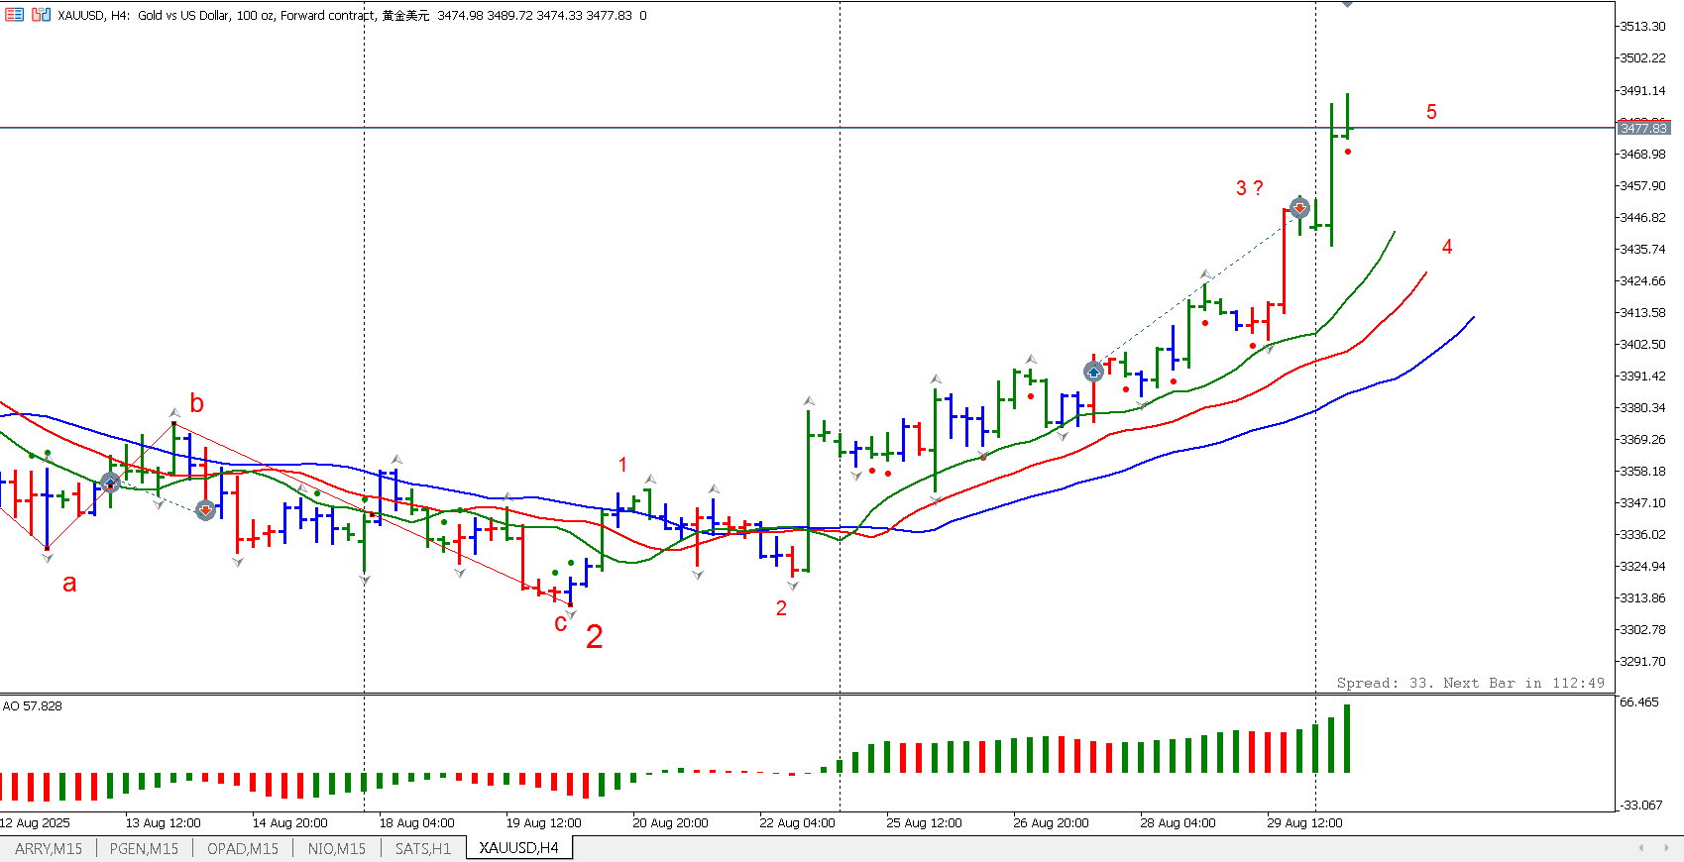Screen dimensions: 1684x862
Task: Go to the SATS,H1 chart tab
Action: (x=423, y=848)
